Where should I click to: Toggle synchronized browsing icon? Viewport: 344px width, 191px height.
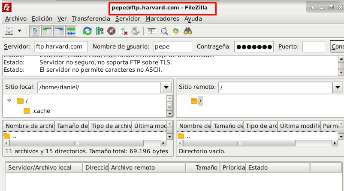point(175,31)
